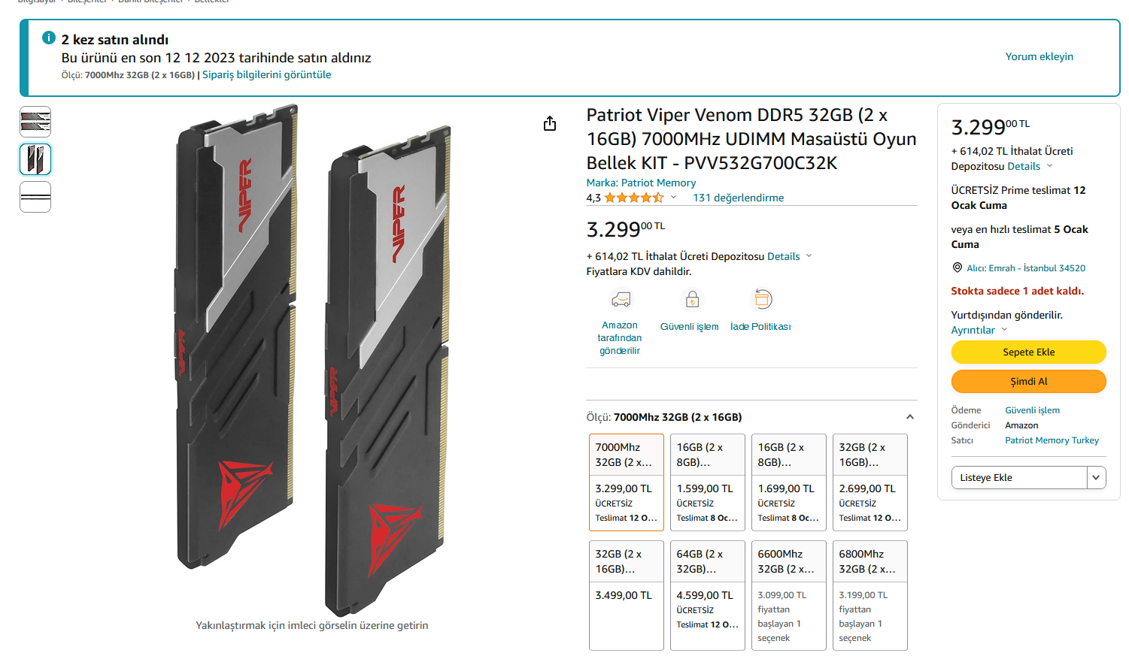
Task: Click the share icon above product image
Action: point(550,123)
